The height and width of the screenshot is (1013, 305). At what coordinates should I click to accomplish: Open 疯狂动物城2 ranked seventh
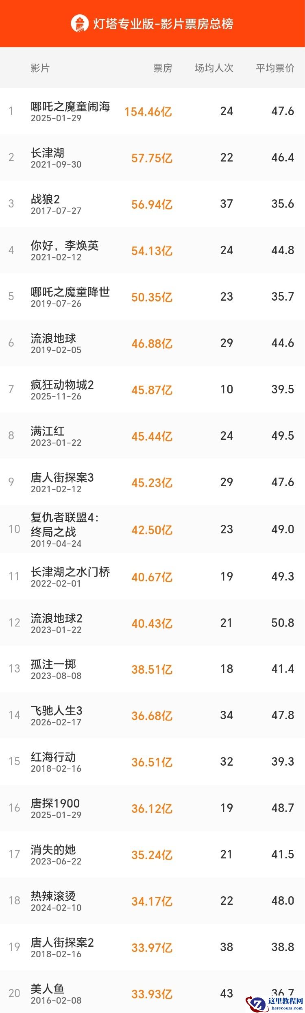[63, 384]
